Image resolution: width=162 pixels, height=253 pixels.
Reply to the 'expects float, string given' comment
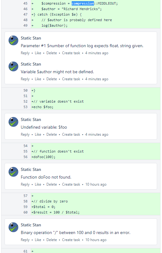(25, 53)
